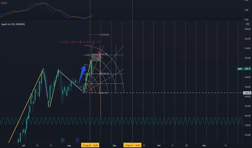Click the Nov label on time axis

(204, 145)
